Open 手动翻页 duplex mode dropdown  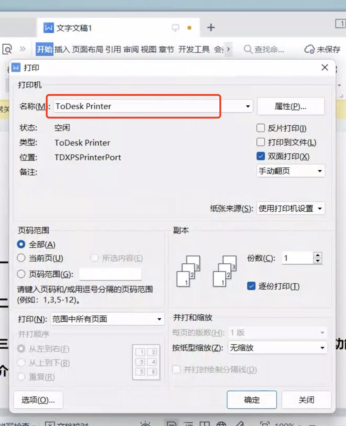pos(291,171)
